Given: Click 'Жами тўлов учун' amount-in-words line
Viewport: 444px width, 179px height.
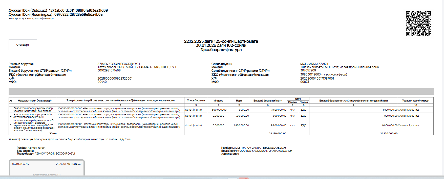Looking at the screenshot, I should [70, 139].
